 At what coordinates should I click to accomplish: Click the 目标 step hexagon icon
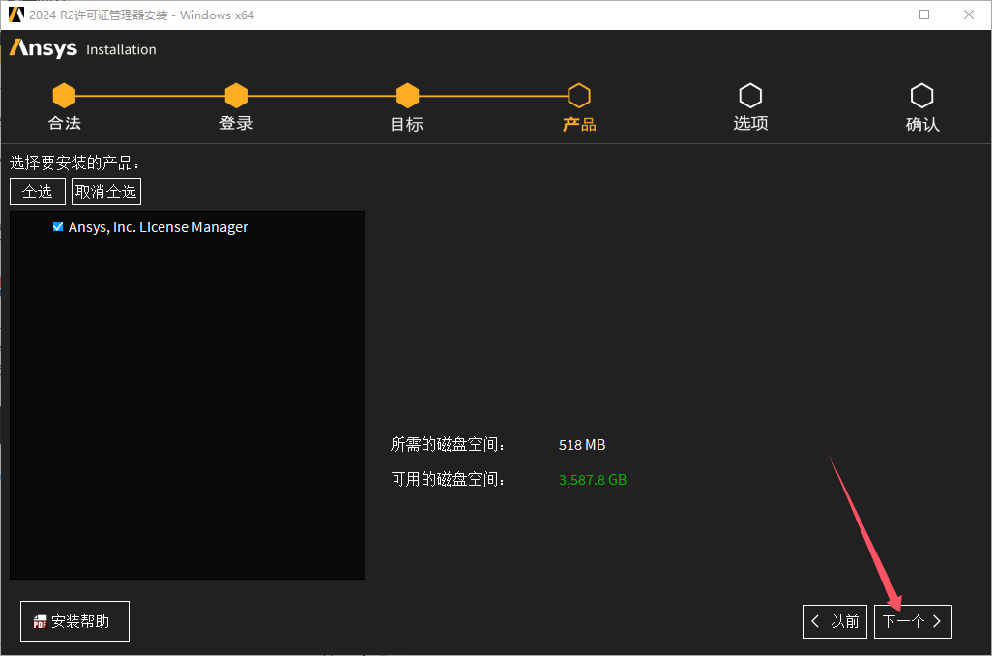pos(407,95)
